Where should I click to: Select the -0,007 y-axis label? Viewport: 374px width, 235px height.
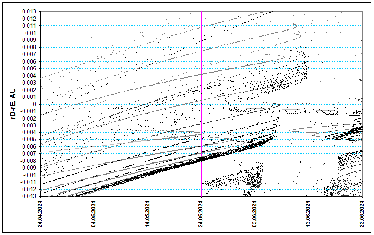click(x=29, y=154)
